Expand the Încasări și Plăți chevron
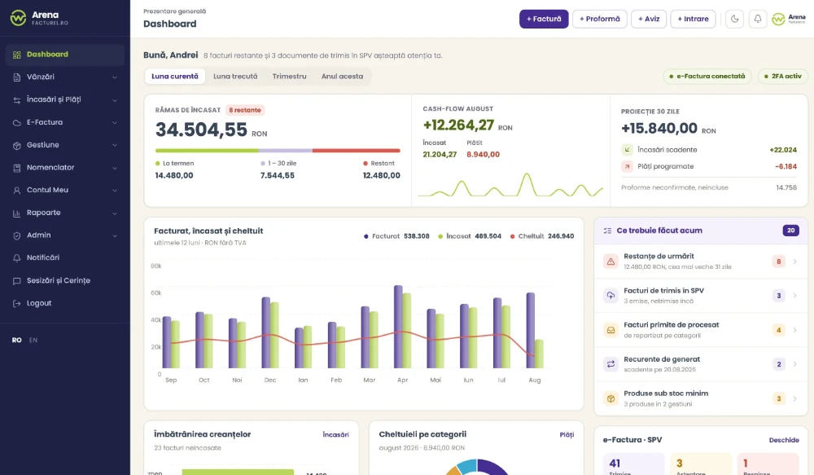 pos(115,99)
